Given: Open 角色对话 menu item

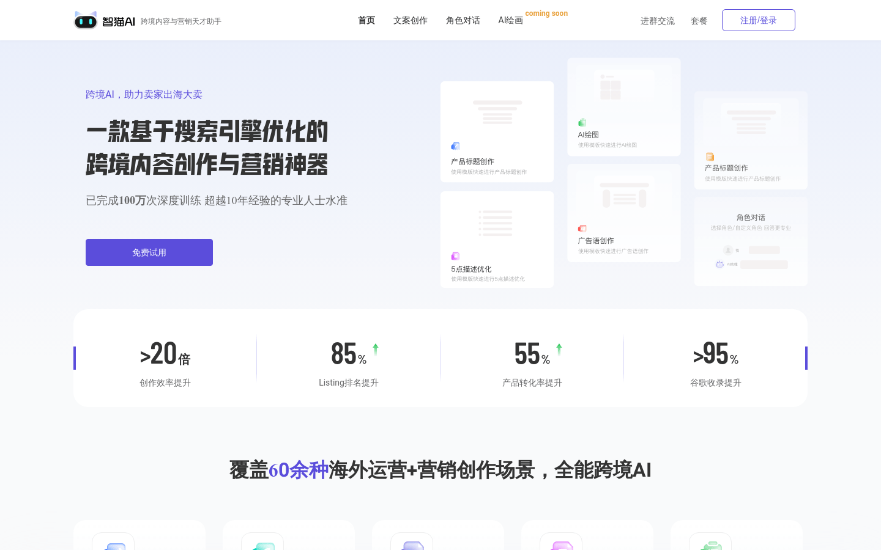Looking at the screenshot, I should click(463, 20).
